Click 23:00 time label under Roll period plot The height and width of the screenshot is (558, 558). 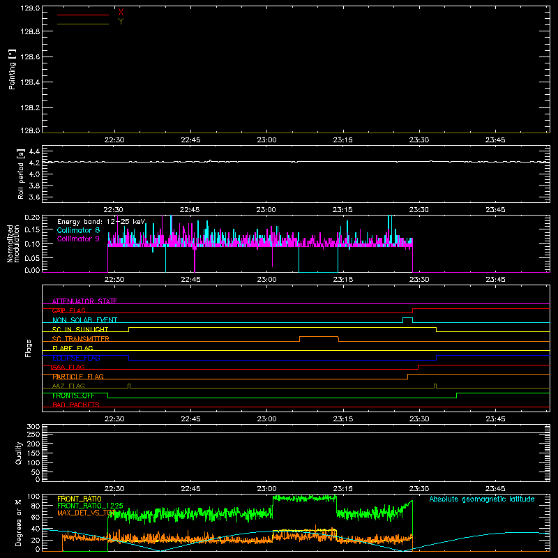266,210
